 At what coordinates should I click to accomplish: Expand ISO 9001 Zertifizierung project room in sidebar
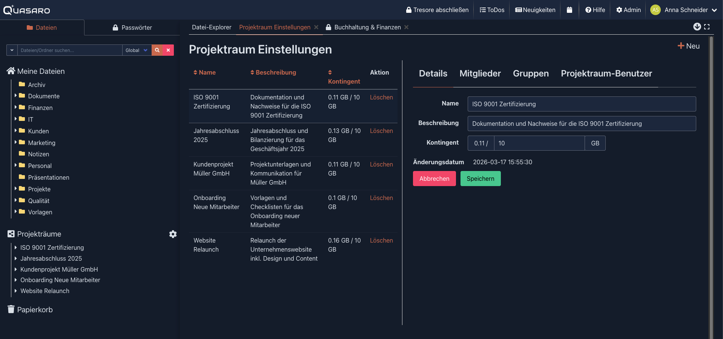point(15,247)
